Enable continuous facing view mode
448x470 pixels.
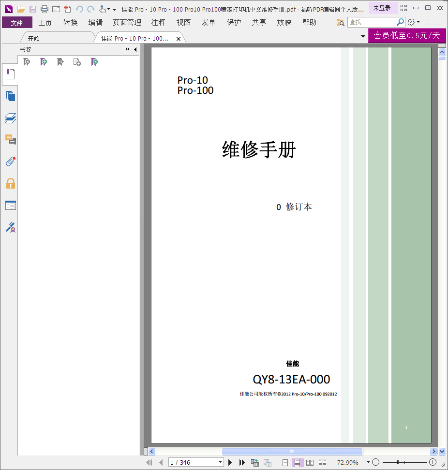(x=322, y=463)
